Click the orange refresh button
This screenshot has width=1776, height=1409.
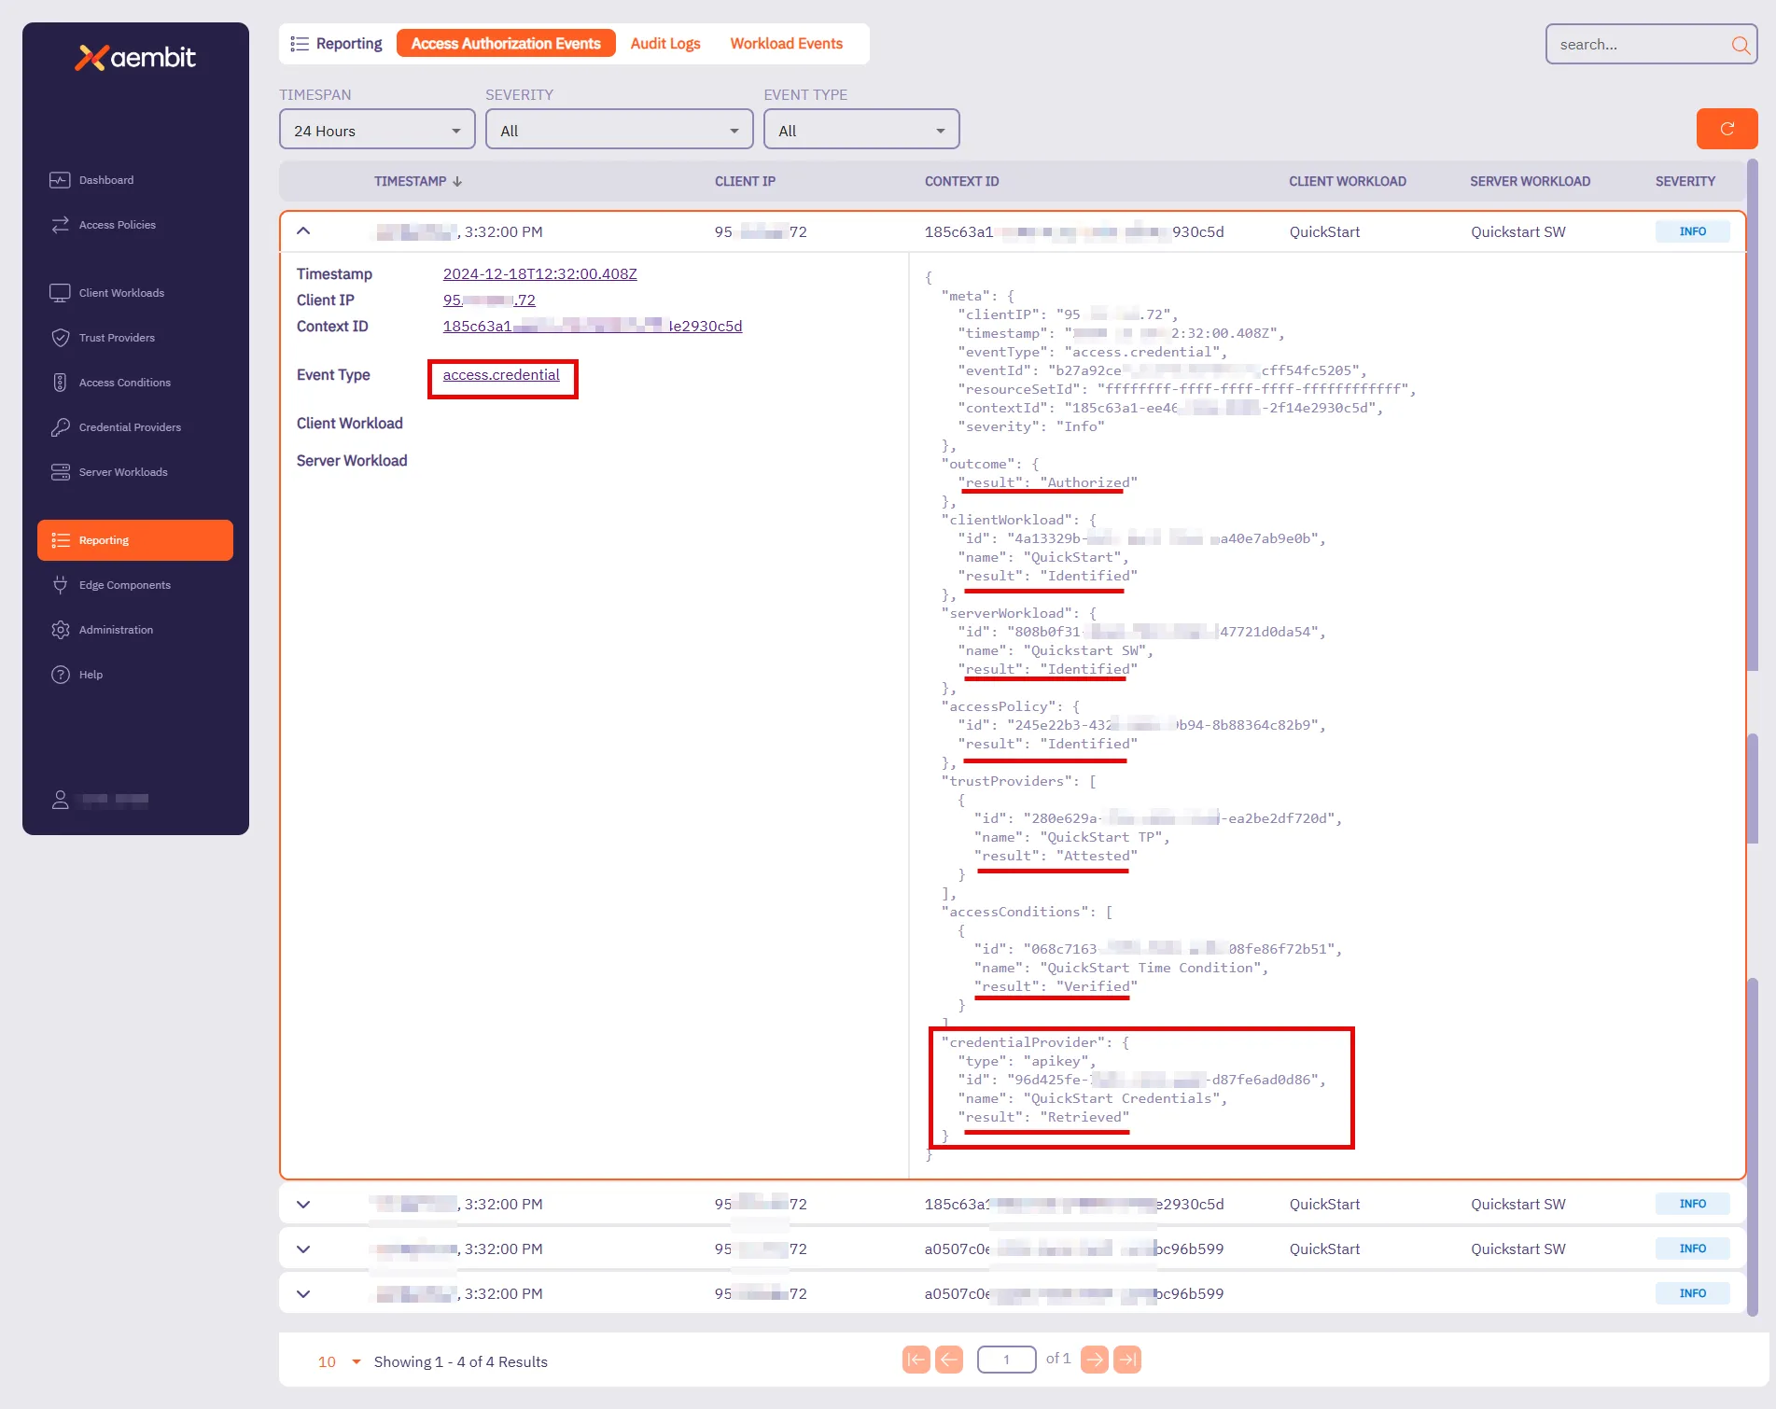pyautogui.click(x=1726, y=129)
